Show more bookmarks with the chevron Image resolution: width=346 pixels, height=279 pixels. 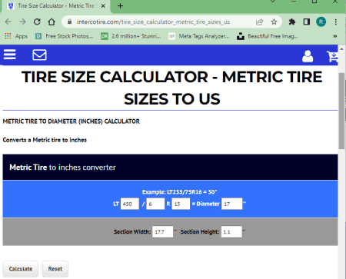(x=334, y=36)
